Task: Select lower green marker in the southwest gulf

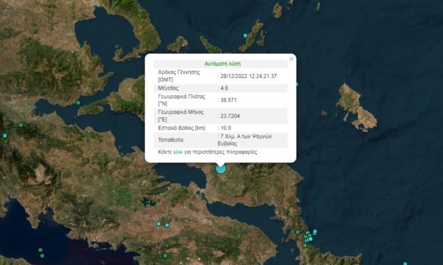Action: pos(42,255)
